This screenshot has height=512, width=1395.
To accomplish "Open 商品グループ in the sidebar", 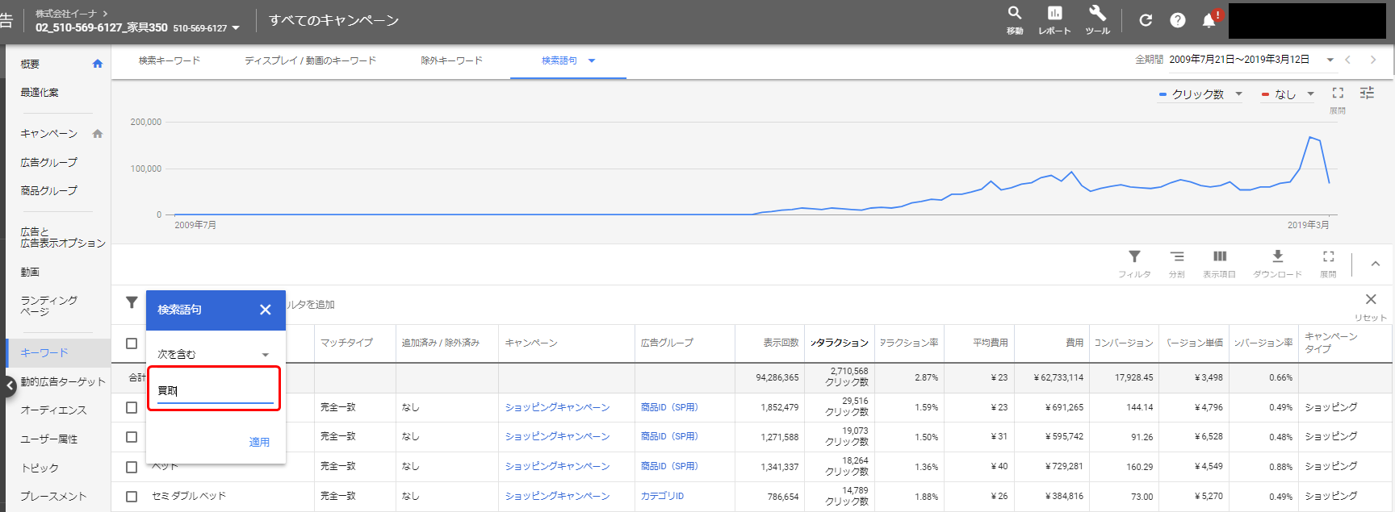I will tap(49, 191).
